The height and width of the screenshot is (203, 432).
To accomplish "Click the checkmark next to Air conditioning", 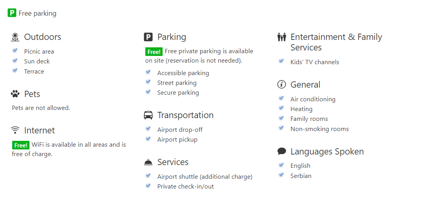I will point(281,98).
